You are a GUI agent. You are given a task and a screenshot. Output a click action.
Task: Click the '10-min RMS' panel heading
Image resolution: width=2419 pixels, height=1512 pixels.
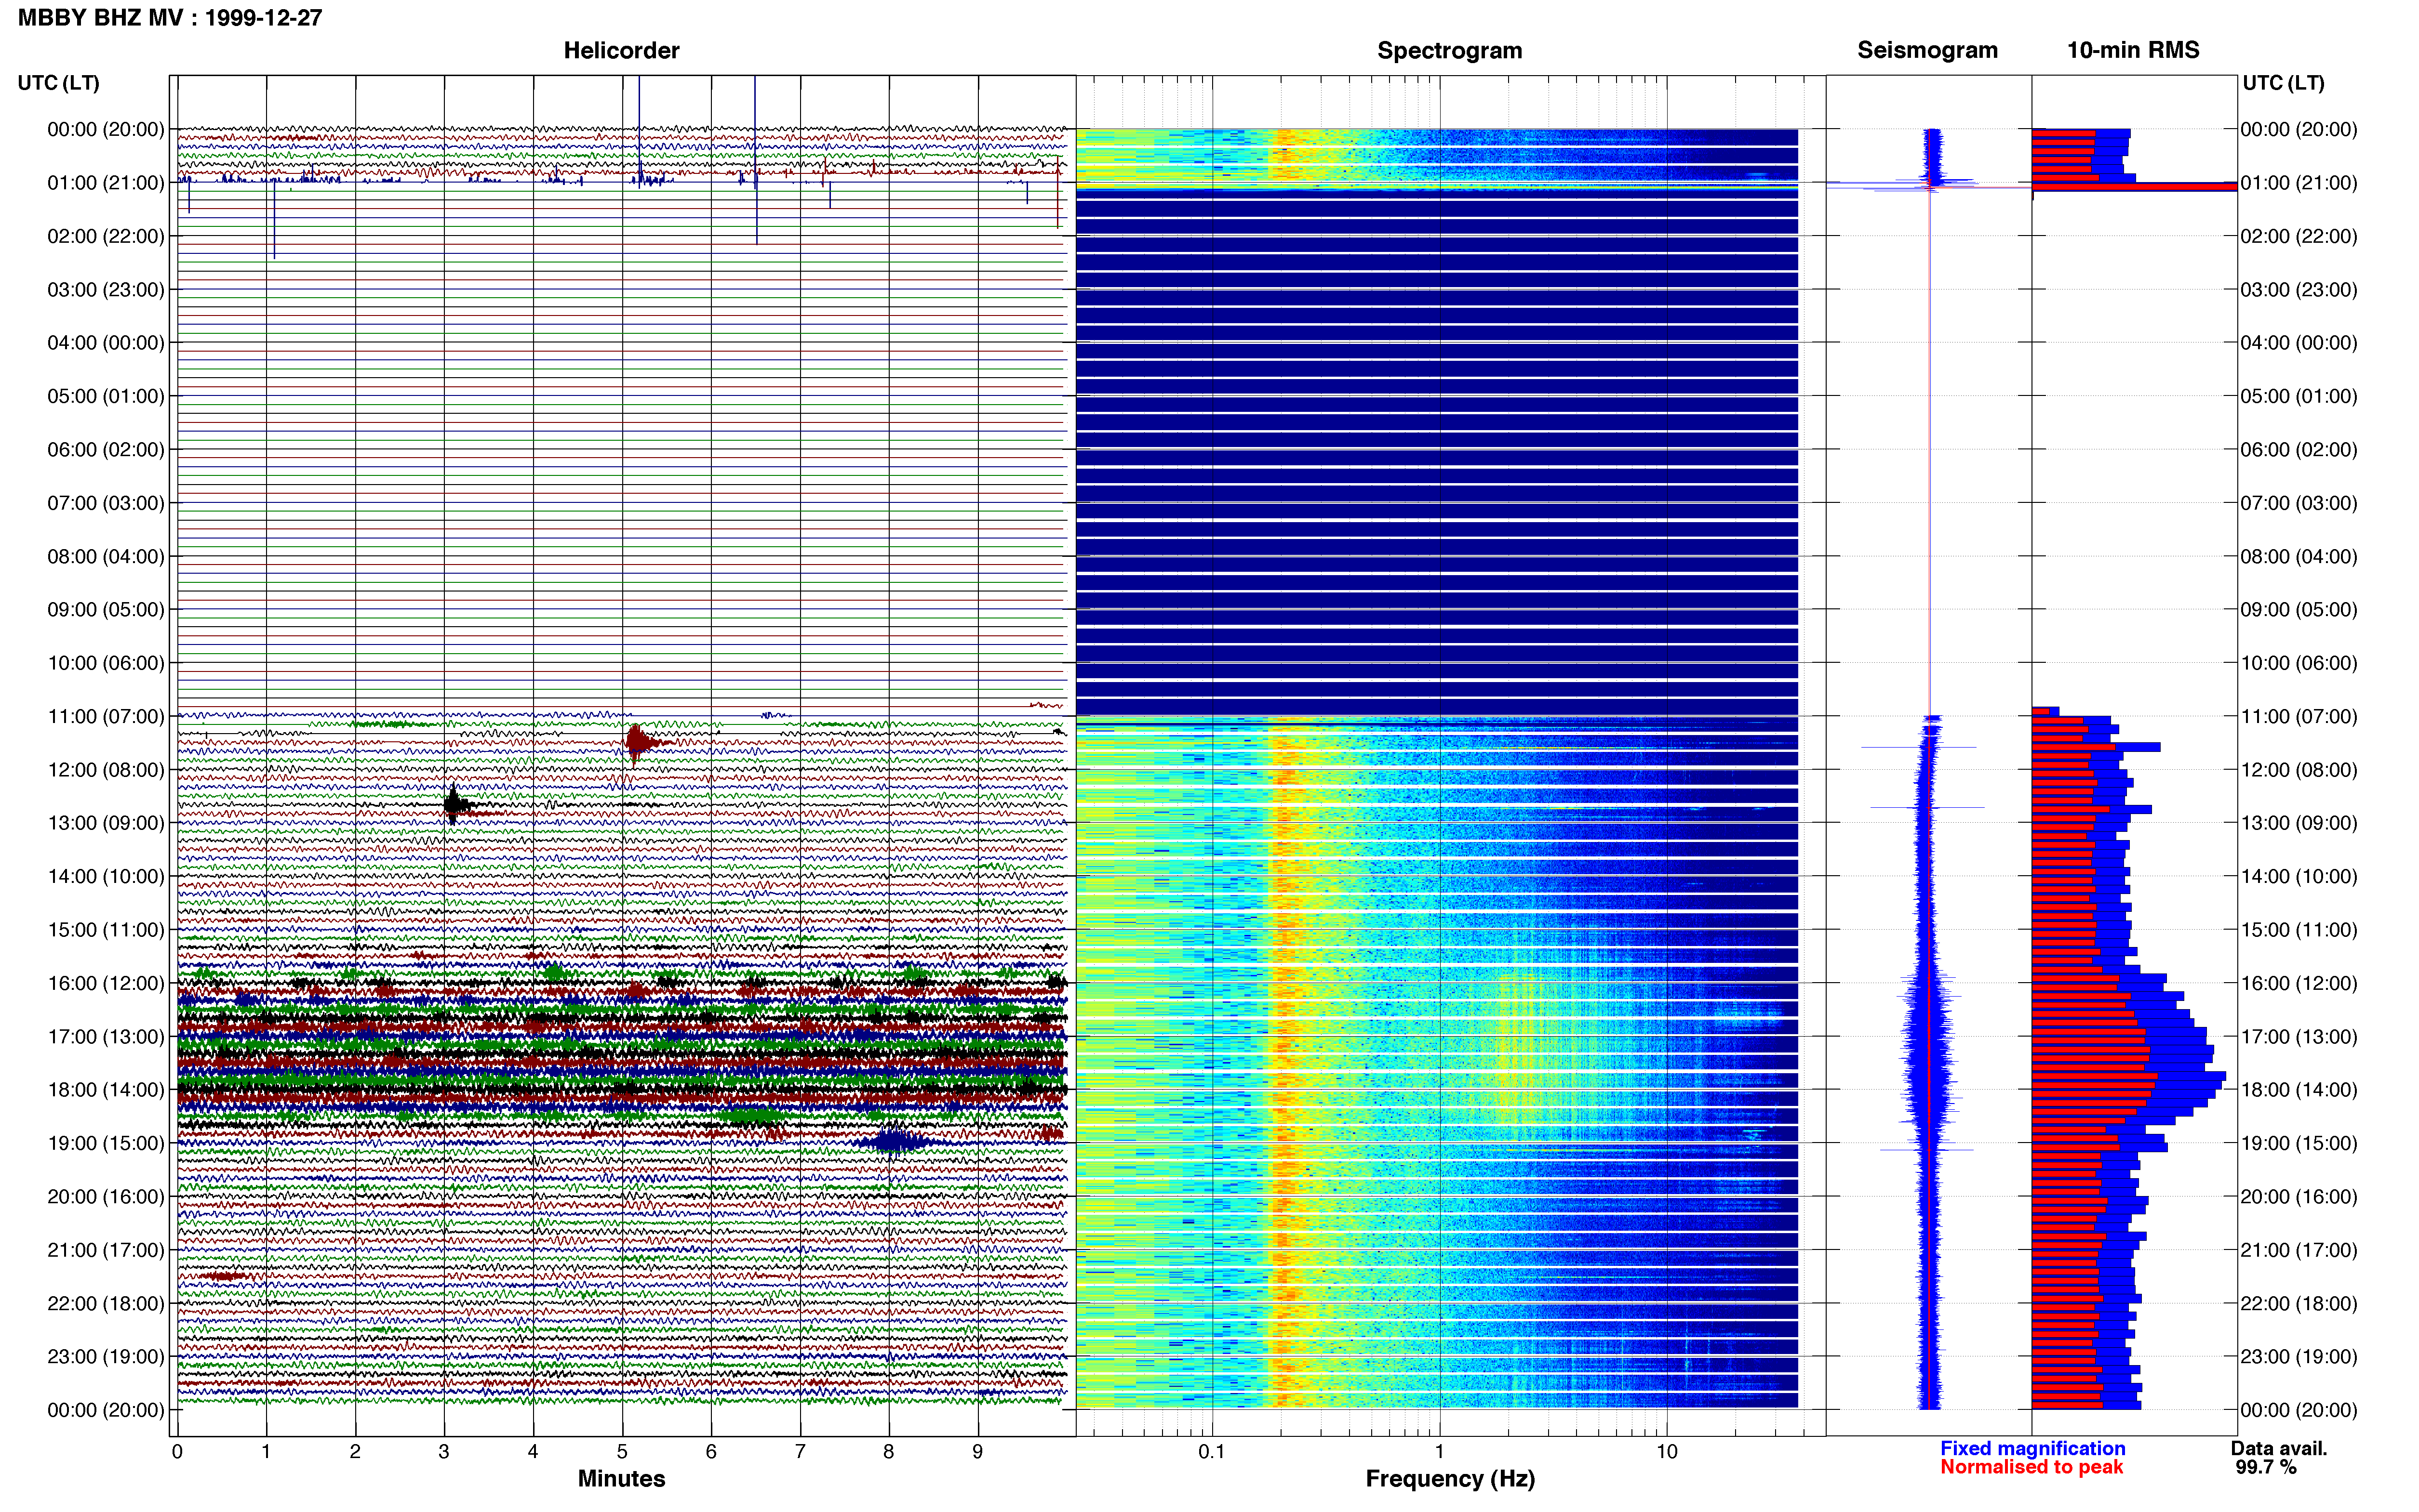[2133, 50]
